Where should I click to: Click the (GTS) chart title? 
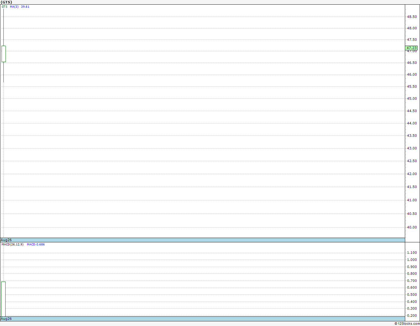(x=6, y=2)
